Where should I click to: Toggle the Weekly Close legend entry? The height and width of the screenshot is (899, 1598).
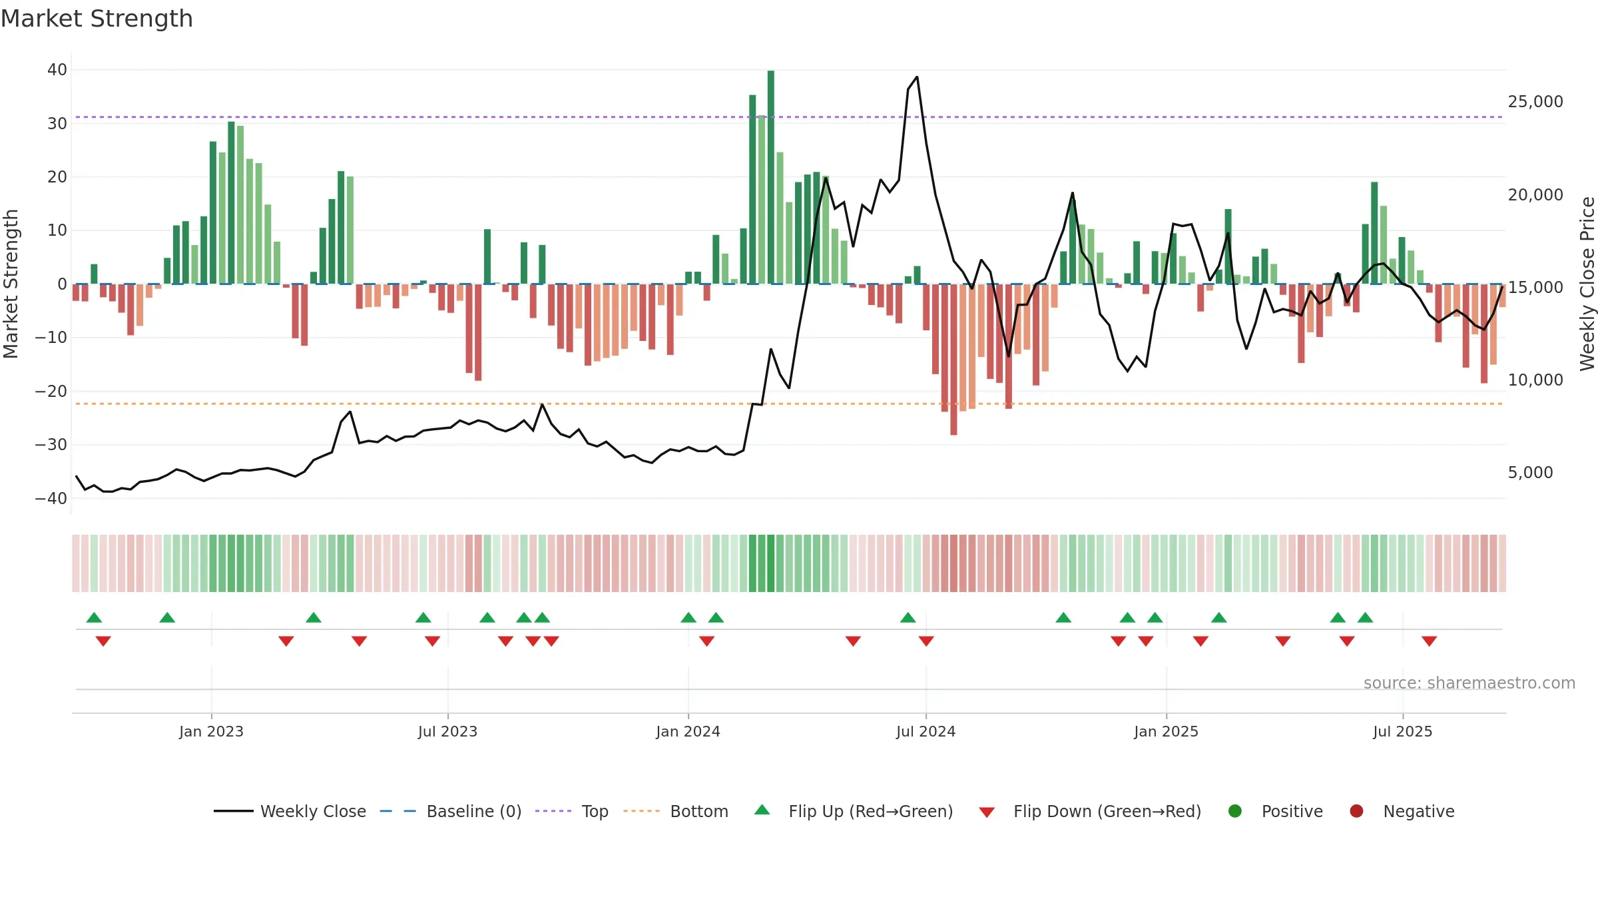(290, 811)
